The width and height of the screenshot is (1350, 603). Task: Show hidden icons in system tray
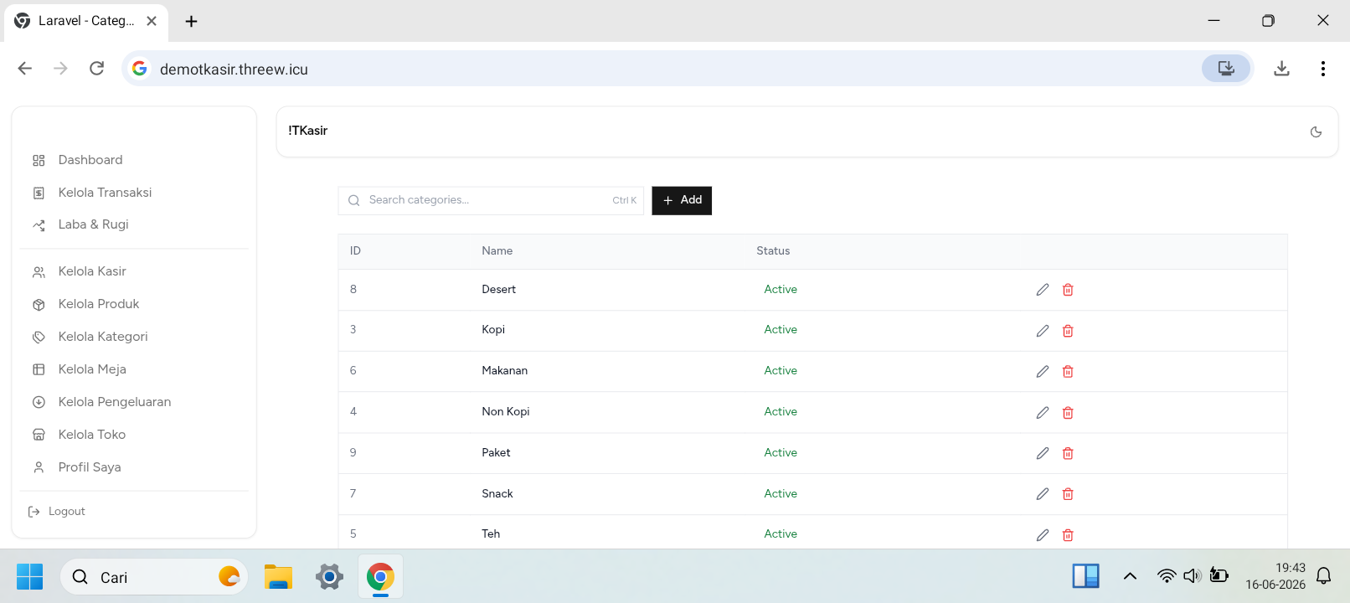pyautogui.click(x=1130, y=576)
